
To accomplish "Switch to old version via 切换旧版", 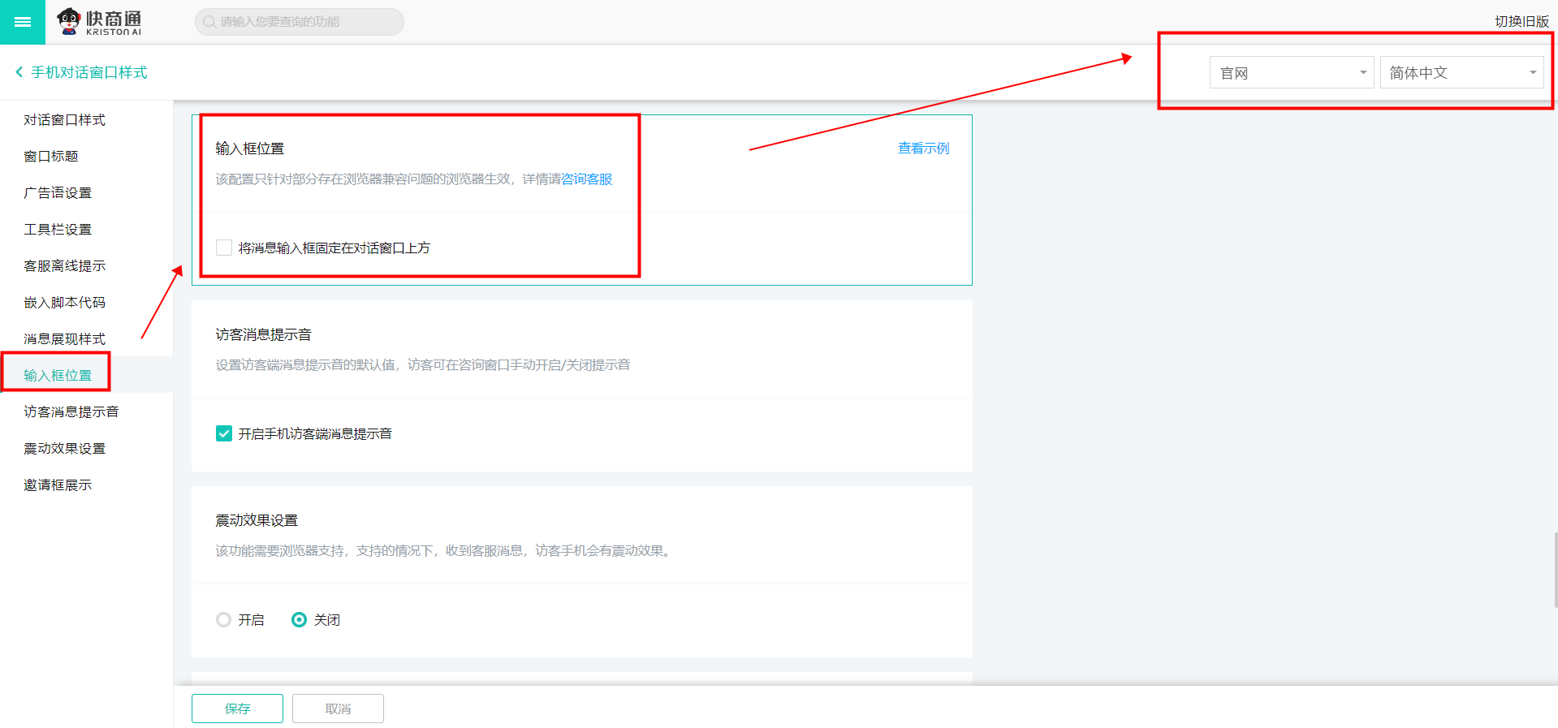I will pyautogui.click(x=1521, y=22).
